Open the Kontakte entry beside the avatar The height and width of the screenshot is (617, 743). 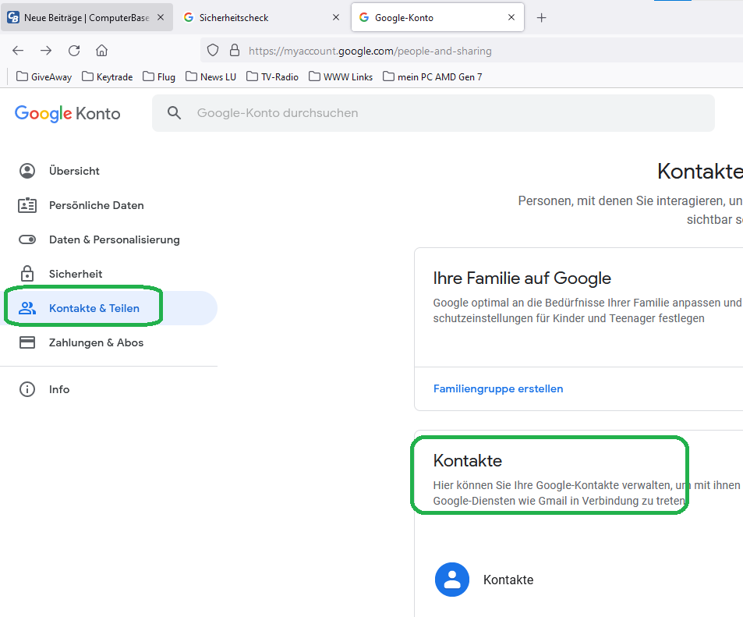508,580
